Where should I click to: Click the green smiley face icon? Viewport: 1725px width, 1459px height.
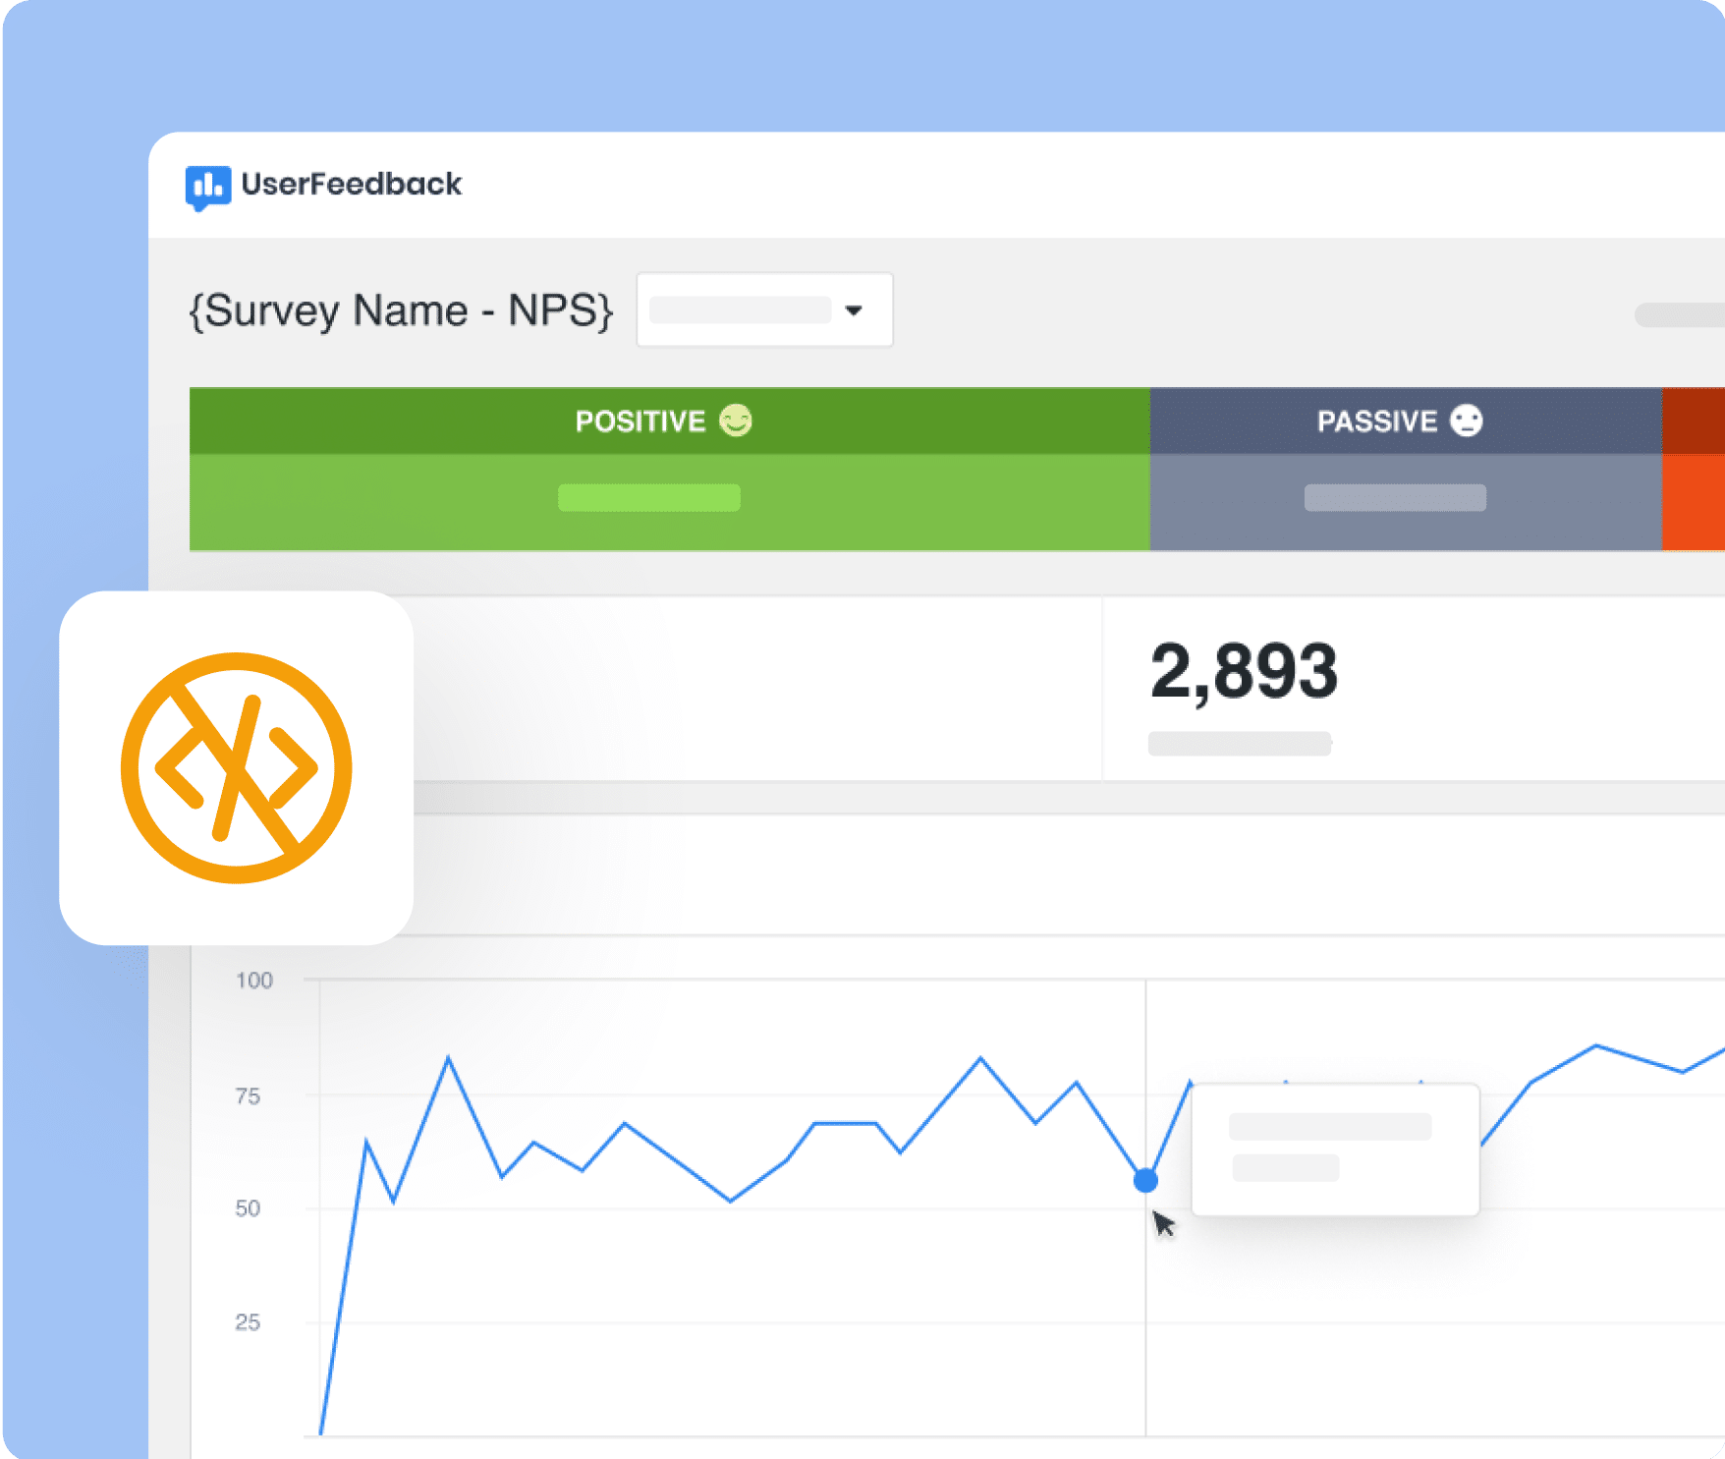[x=736, y=421]
